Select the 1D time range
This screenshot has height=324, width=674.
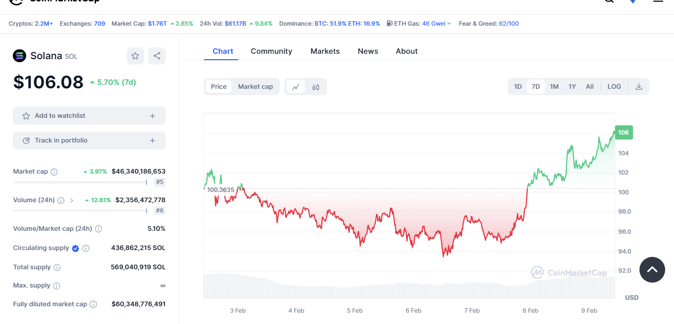tap(518, 87)
